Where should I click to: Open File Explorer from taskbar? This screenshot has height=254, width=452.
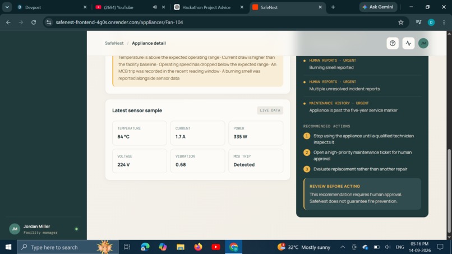click(x=181, y=247)
